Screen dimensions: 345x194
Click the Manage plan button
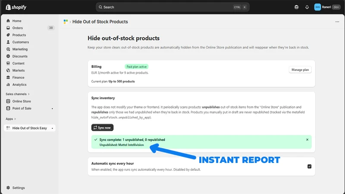point(300,70)
